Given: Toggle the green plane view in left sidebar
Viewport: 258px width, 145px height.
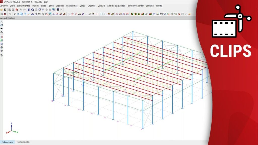Looking at the screenshot, I should [2, 40].
